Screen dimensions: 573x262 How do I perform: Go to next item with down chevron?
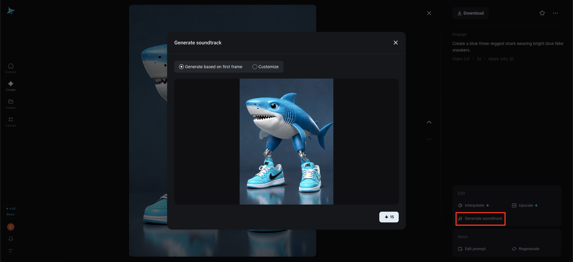(429, 139)
